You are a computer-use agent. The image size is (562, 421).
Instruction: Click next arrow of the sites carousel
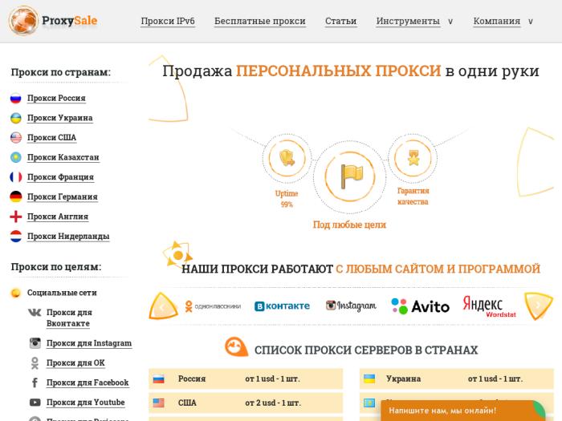[539, 306]
